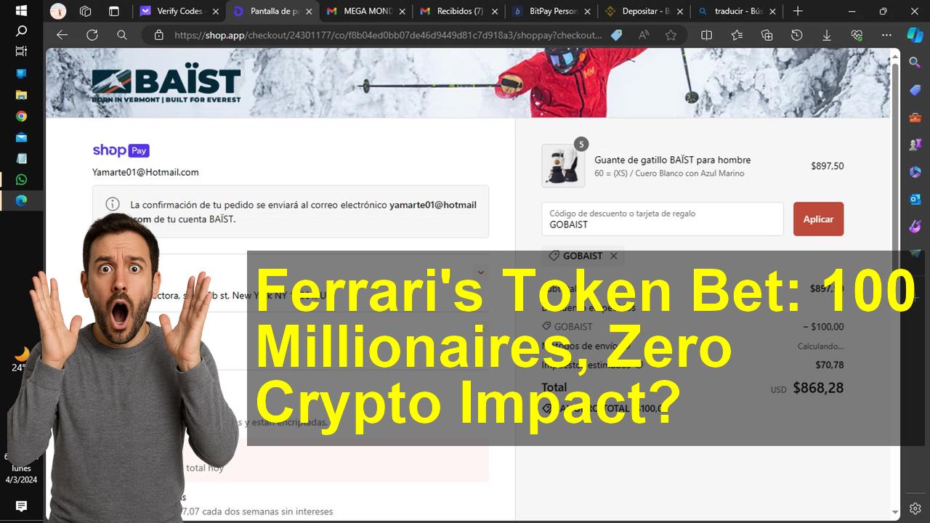Click the Aplicar discount button
This screenshot has width=930, height=523.
pos(818,219)
